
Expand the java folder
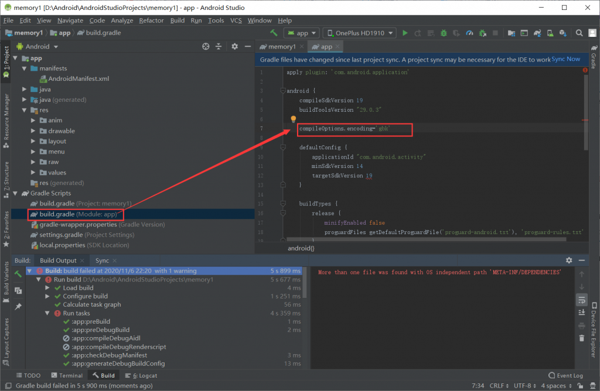click(24, 90)
